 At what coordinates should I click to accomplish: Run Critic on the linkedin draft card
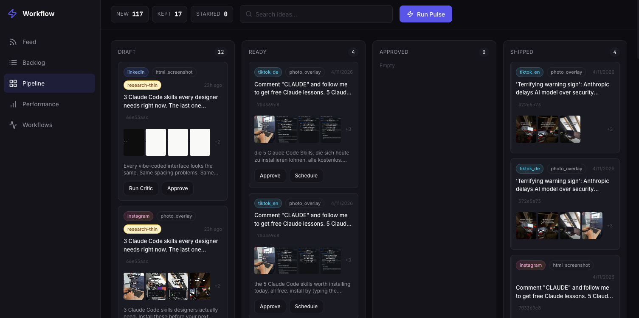coord(141,188)
